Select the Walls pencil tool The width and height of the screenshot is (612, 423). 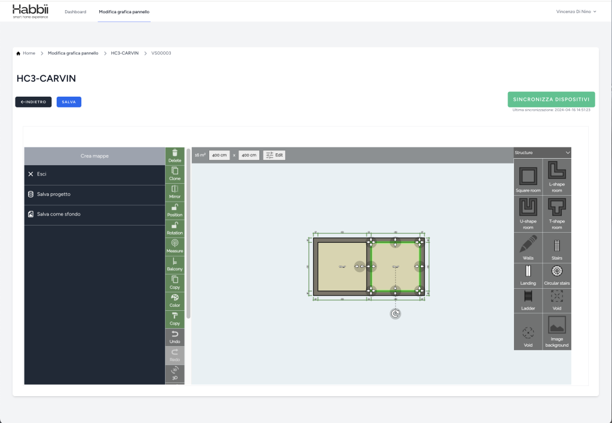(528, 248)
